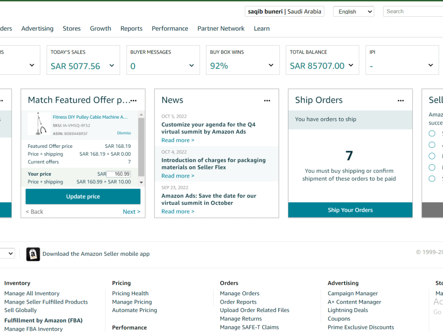
Task: Select the second radio button in the Sell card
Action: click(432, 145)
